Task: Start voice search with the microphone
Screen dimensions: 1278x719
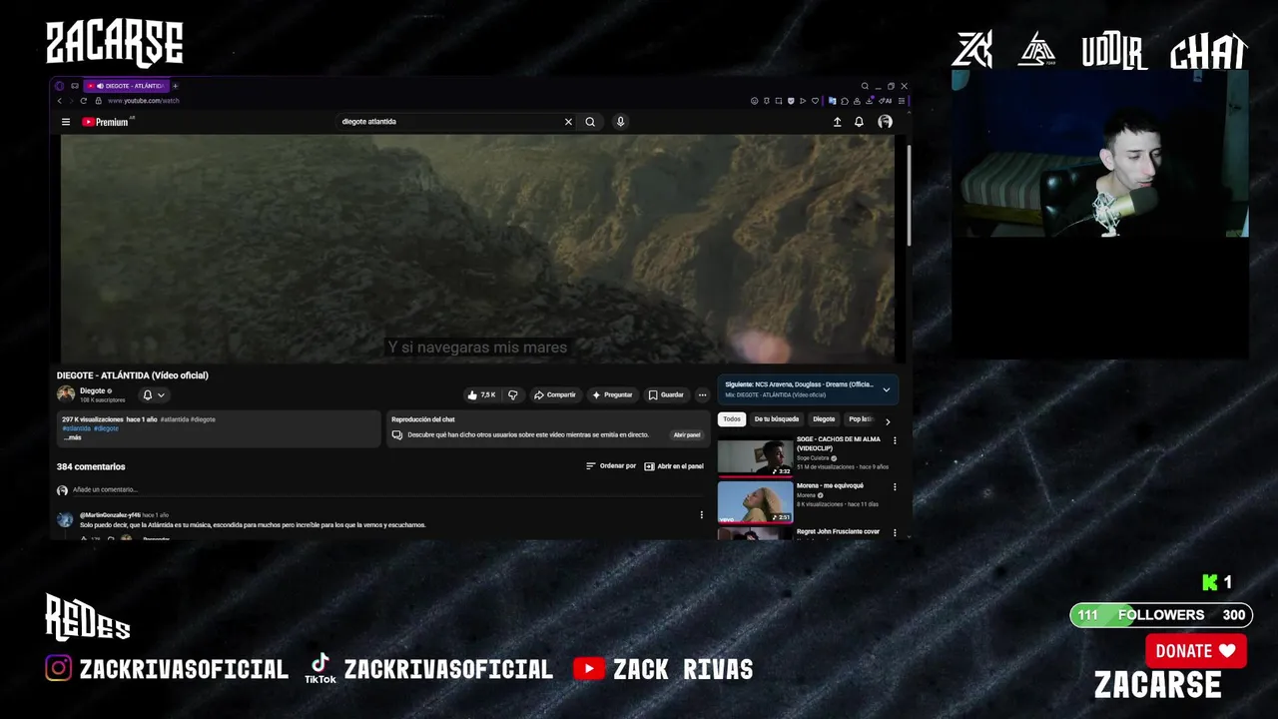Action: [x=620, y=122]
